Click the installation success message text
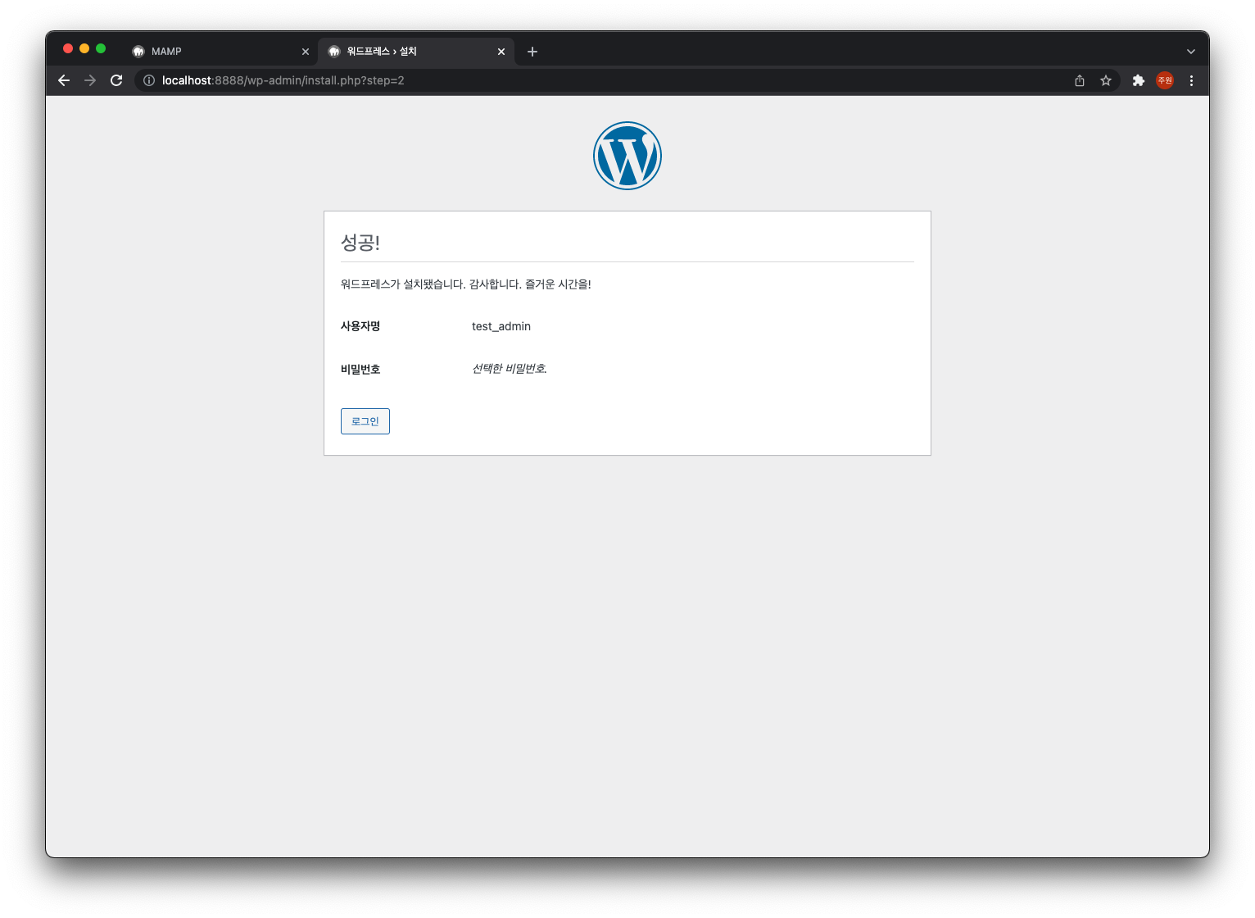Screen dimensions: 1255x918 [x=466, y=284]
